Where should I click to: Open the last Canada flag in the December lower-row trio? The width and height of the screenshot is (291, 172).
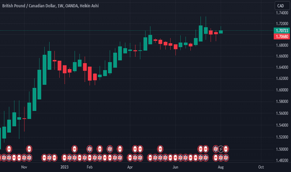point(54,158)
